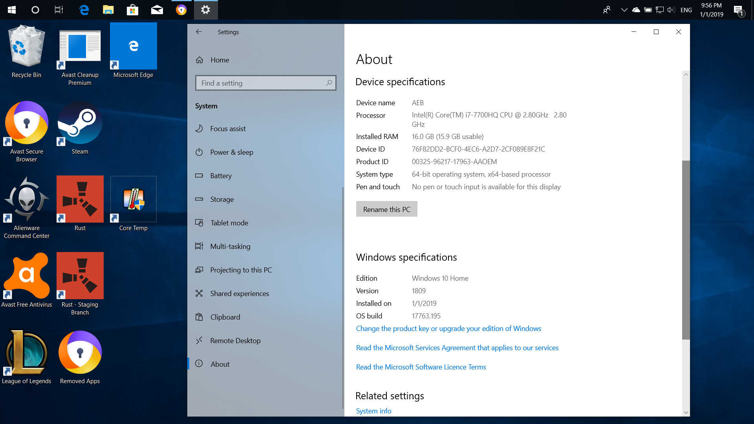Open the Start menu
Image resolution: width=754 pixels, height=424 pixels.
(11, 10)
